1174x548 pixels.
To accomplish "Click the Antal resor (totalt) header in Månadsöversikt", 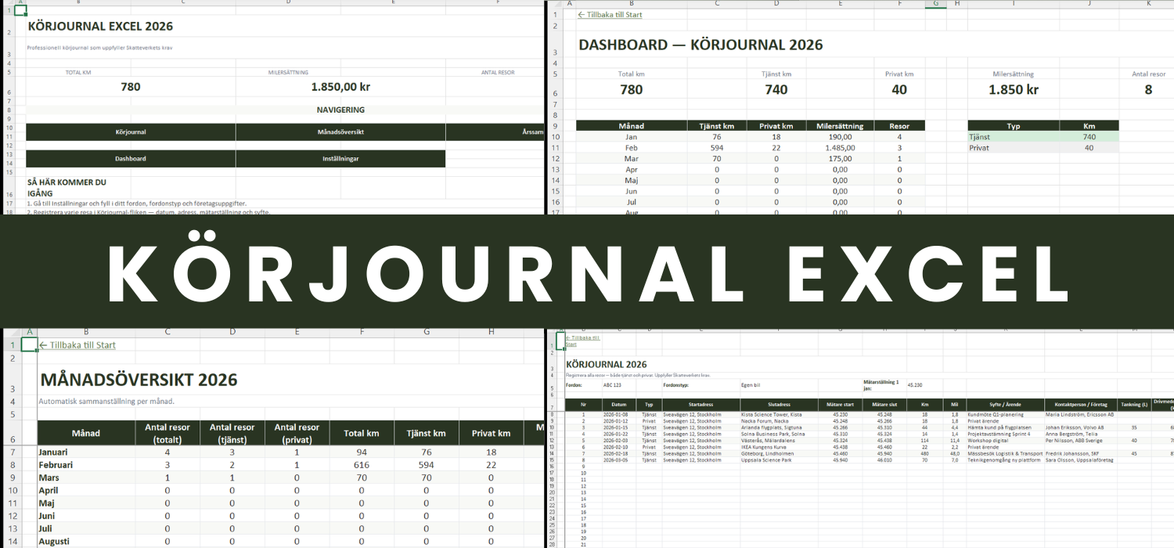I will tap(167, 433).
